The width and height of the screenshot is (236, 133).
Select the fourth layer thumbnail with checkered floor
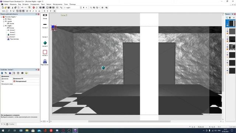(232, 47)
